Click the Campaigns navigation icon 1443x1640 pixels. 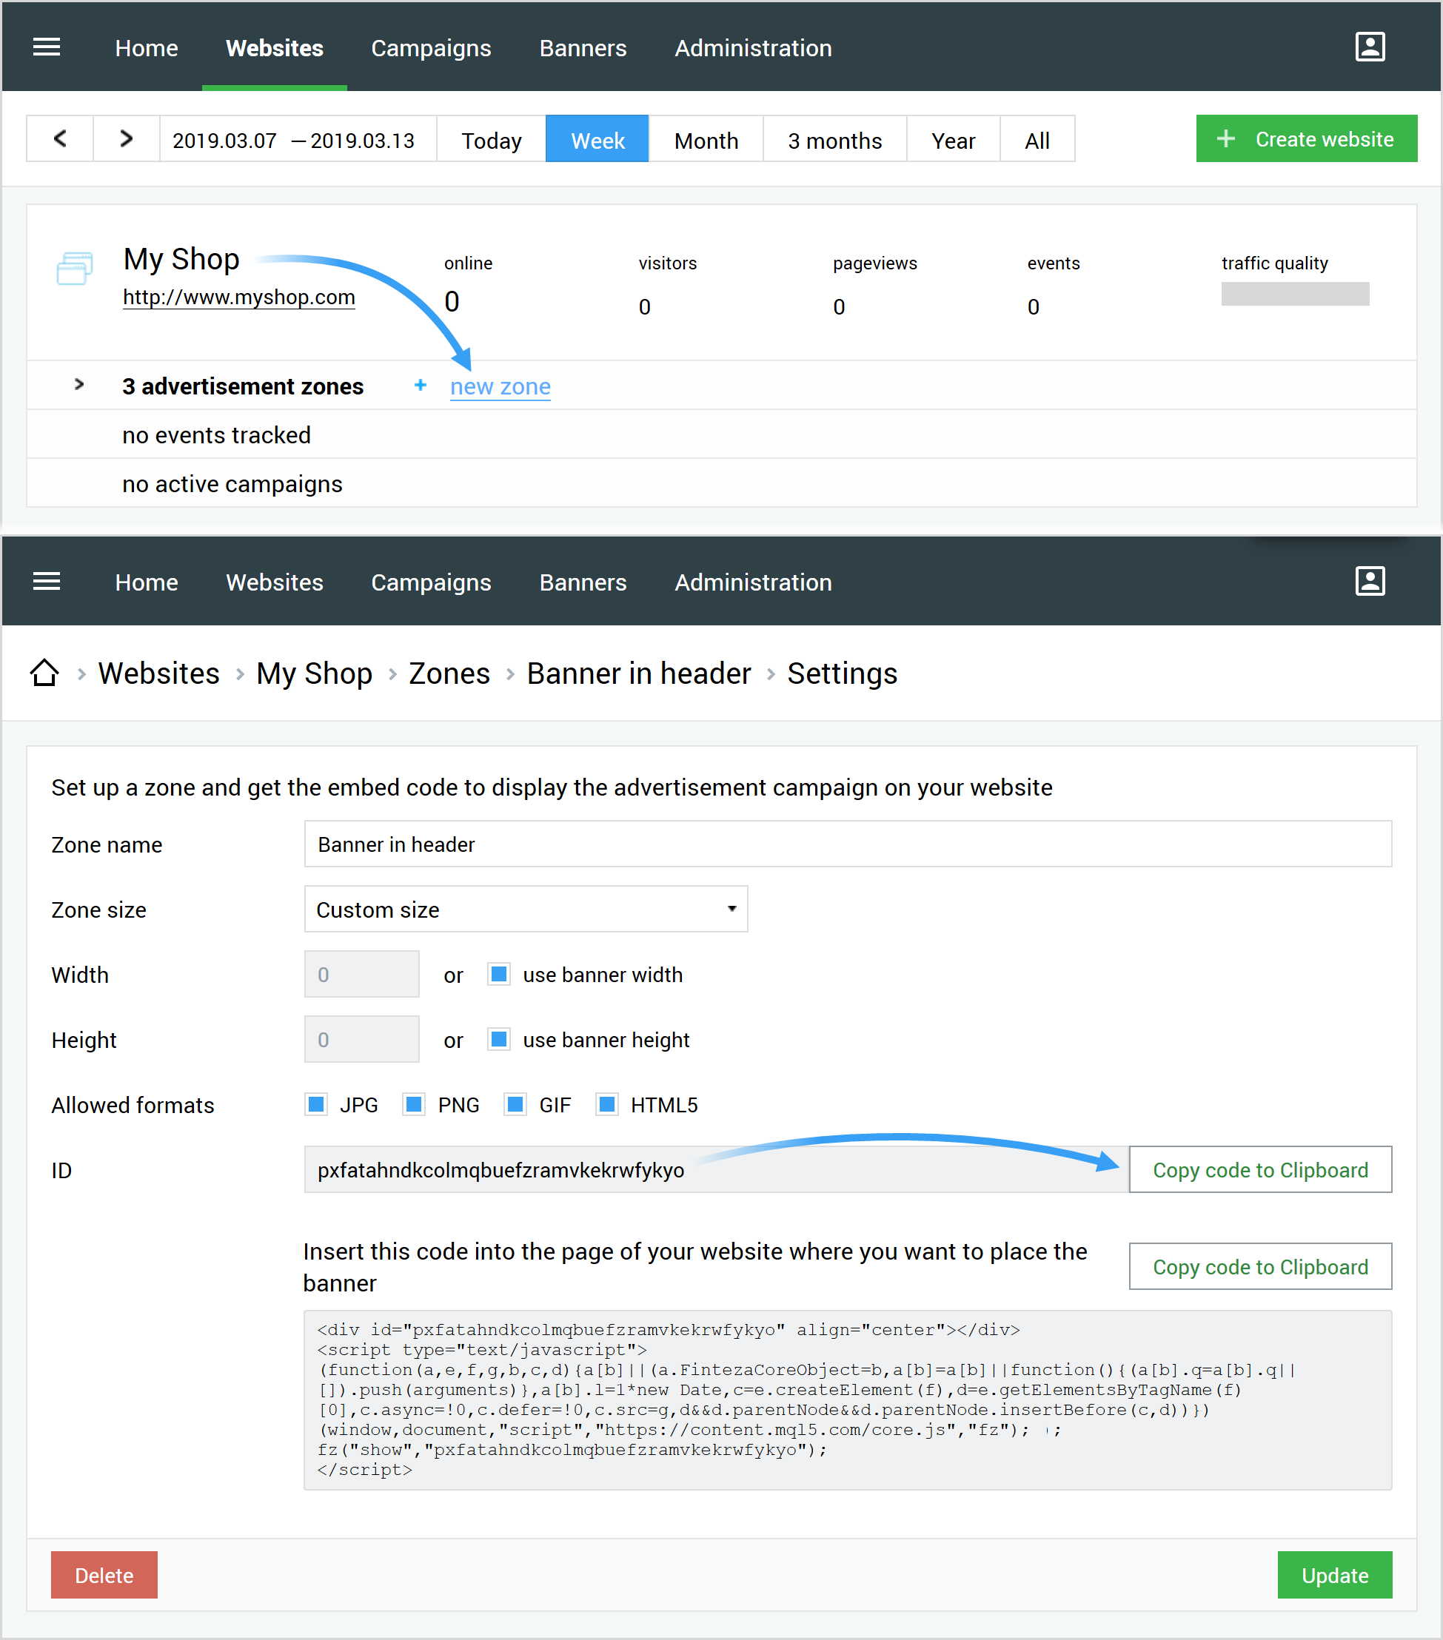pos(430,47)
